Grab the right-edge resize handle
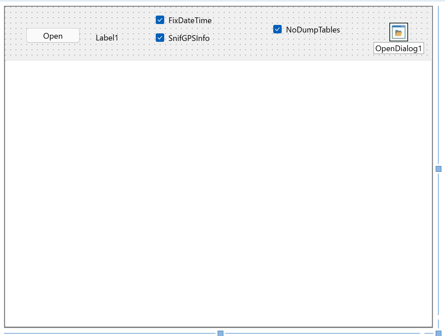The image size is (445, 336). (438, 169)
